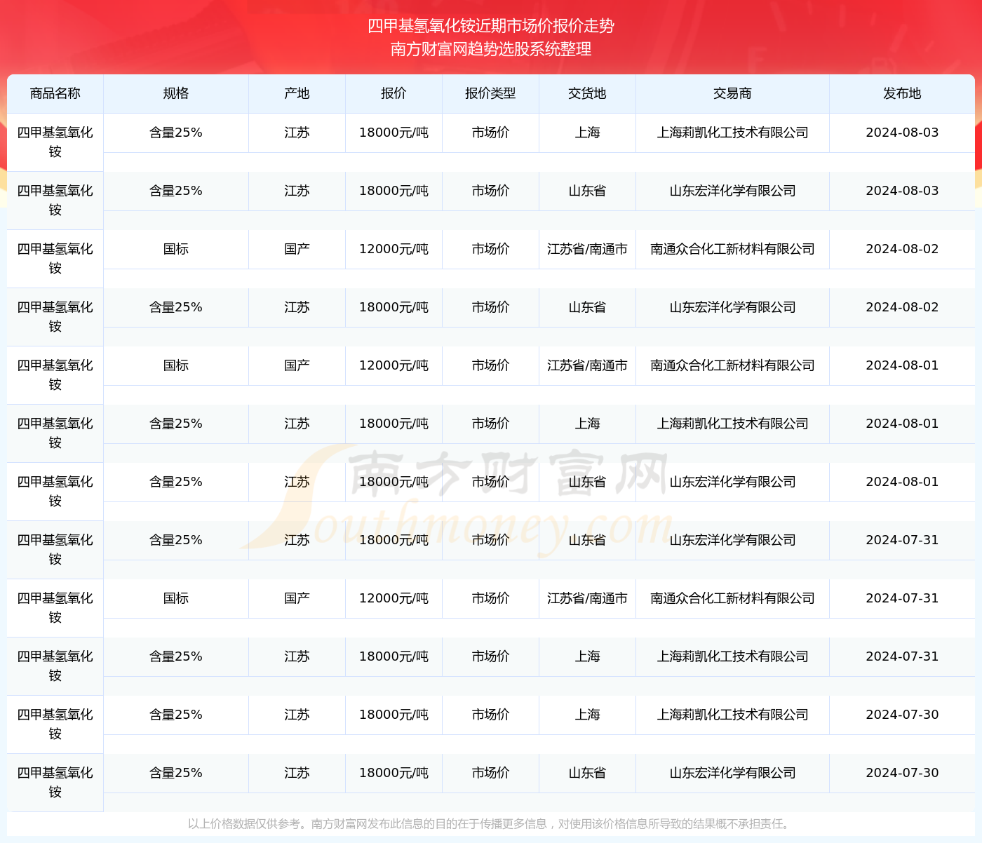This screenshot has height=843, width=982.
Task: Click price 18000元/吨 in 2024-07-30 山东宏洋 row
Action: tap(394, 773)
